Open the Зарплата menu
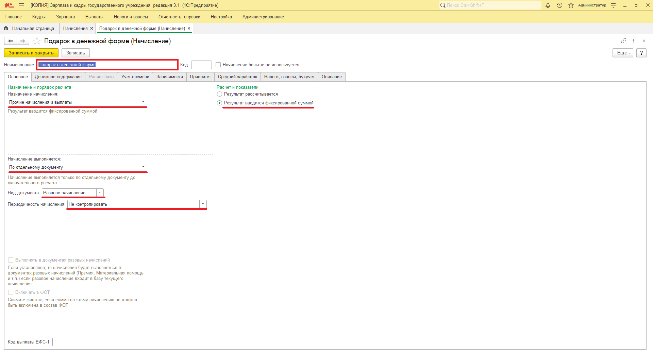The width and height of the screenshot is (653, 352). [x=65, y=17]
